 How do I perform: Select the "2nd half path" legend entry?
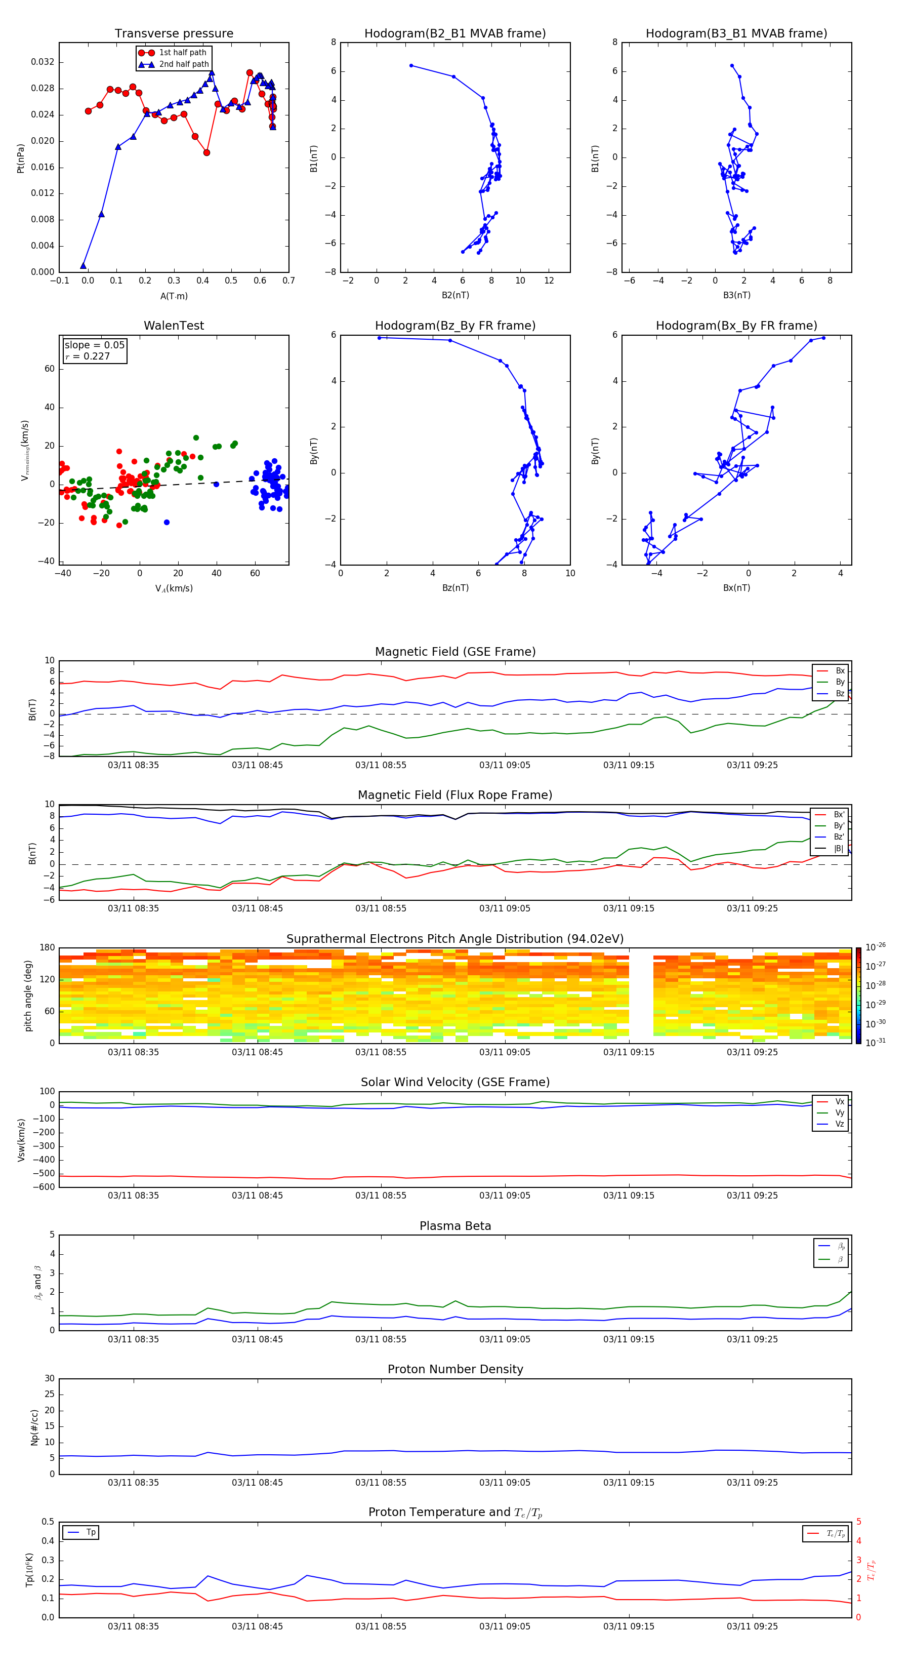[174, 64]
